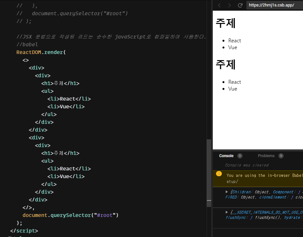Image resolution: width=303 pixels, height=237 pixels.
Task: Click the yellow warning count badge
Action: 219,174
